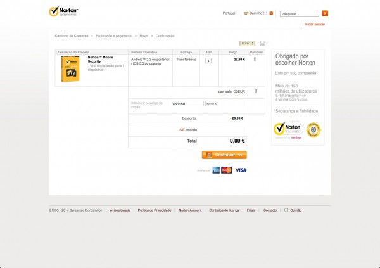Click the Aplicar coupon button
This screenshot has width=380, height=268.
pos(212,103)
